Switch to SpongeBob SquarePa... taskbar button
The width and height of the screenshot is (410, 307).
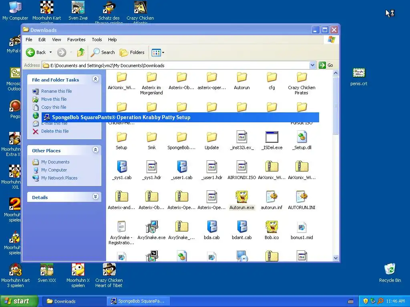[139, 301]
